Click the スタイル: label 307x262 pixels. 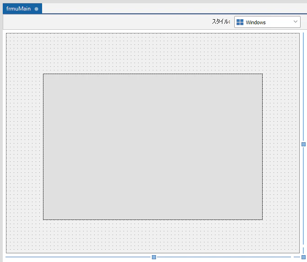pyautogui.click(x=221, y=21)
